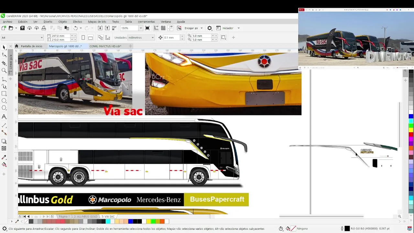414x233 pixels.
Task: Pick red swatch in right color palette
Action: [411, 134]
